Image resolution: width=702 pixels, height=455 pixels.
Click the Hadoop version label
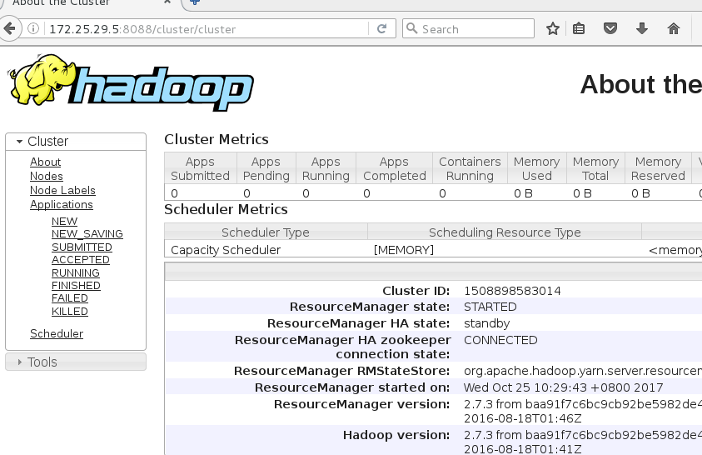396,435
